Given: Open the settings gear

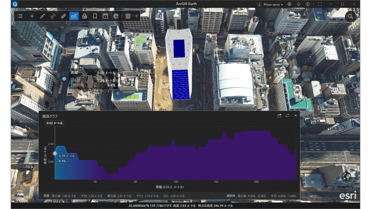Looking at the screenshot, I should pos(289,5).
